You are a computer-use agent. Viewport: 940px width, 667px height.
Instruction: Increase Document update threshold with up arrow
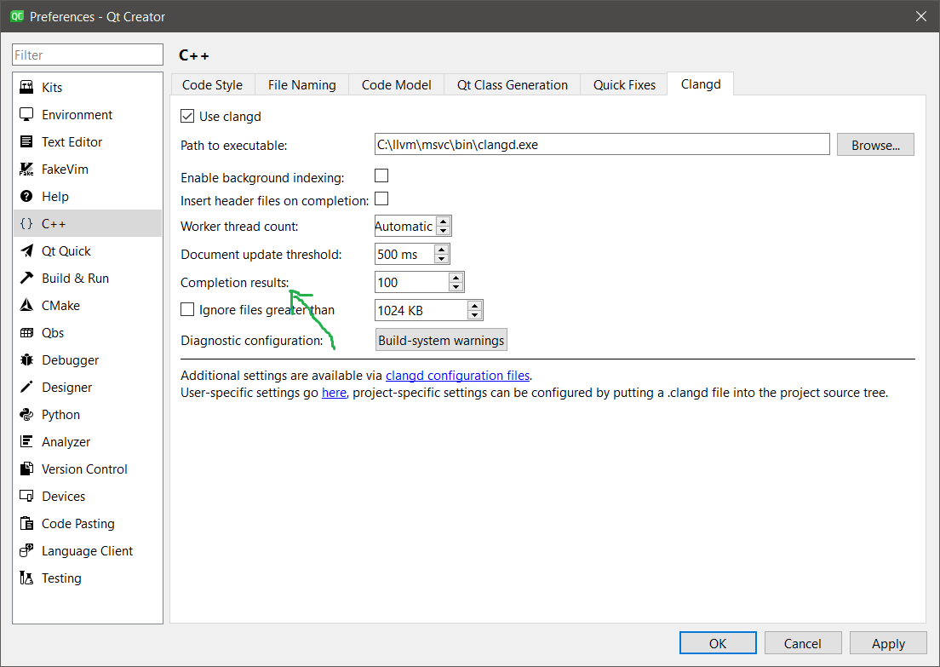pos(440,250)
